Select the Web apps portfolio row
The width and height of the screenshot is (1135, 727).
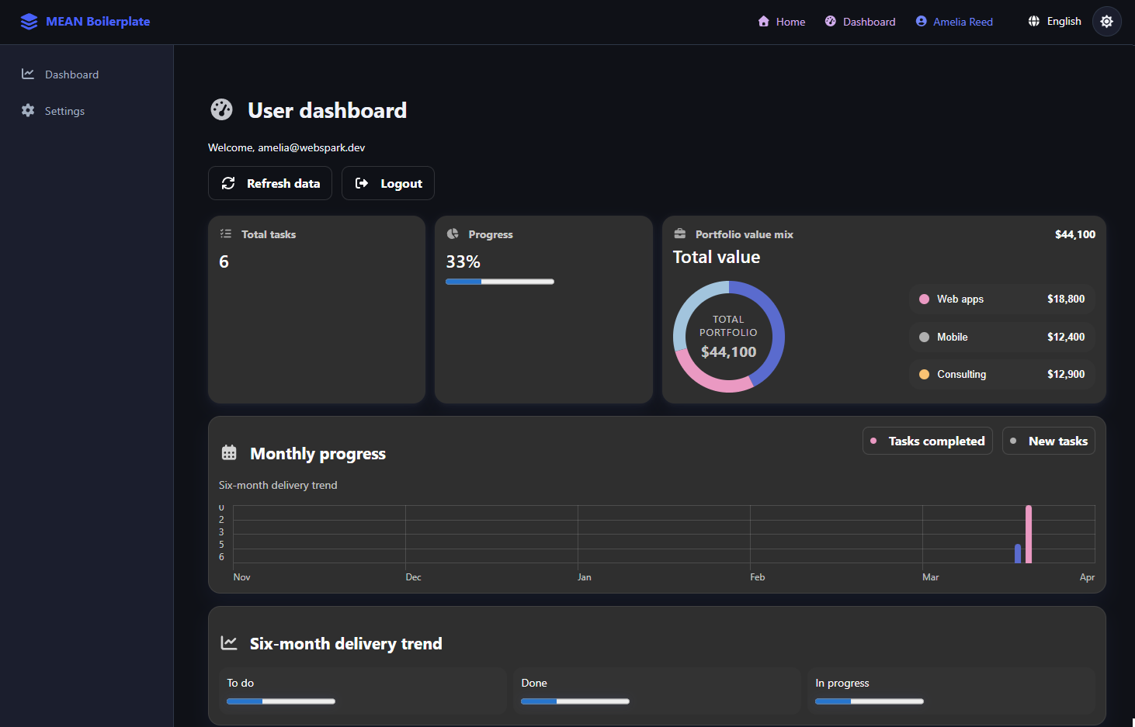tap(1001, 299)
